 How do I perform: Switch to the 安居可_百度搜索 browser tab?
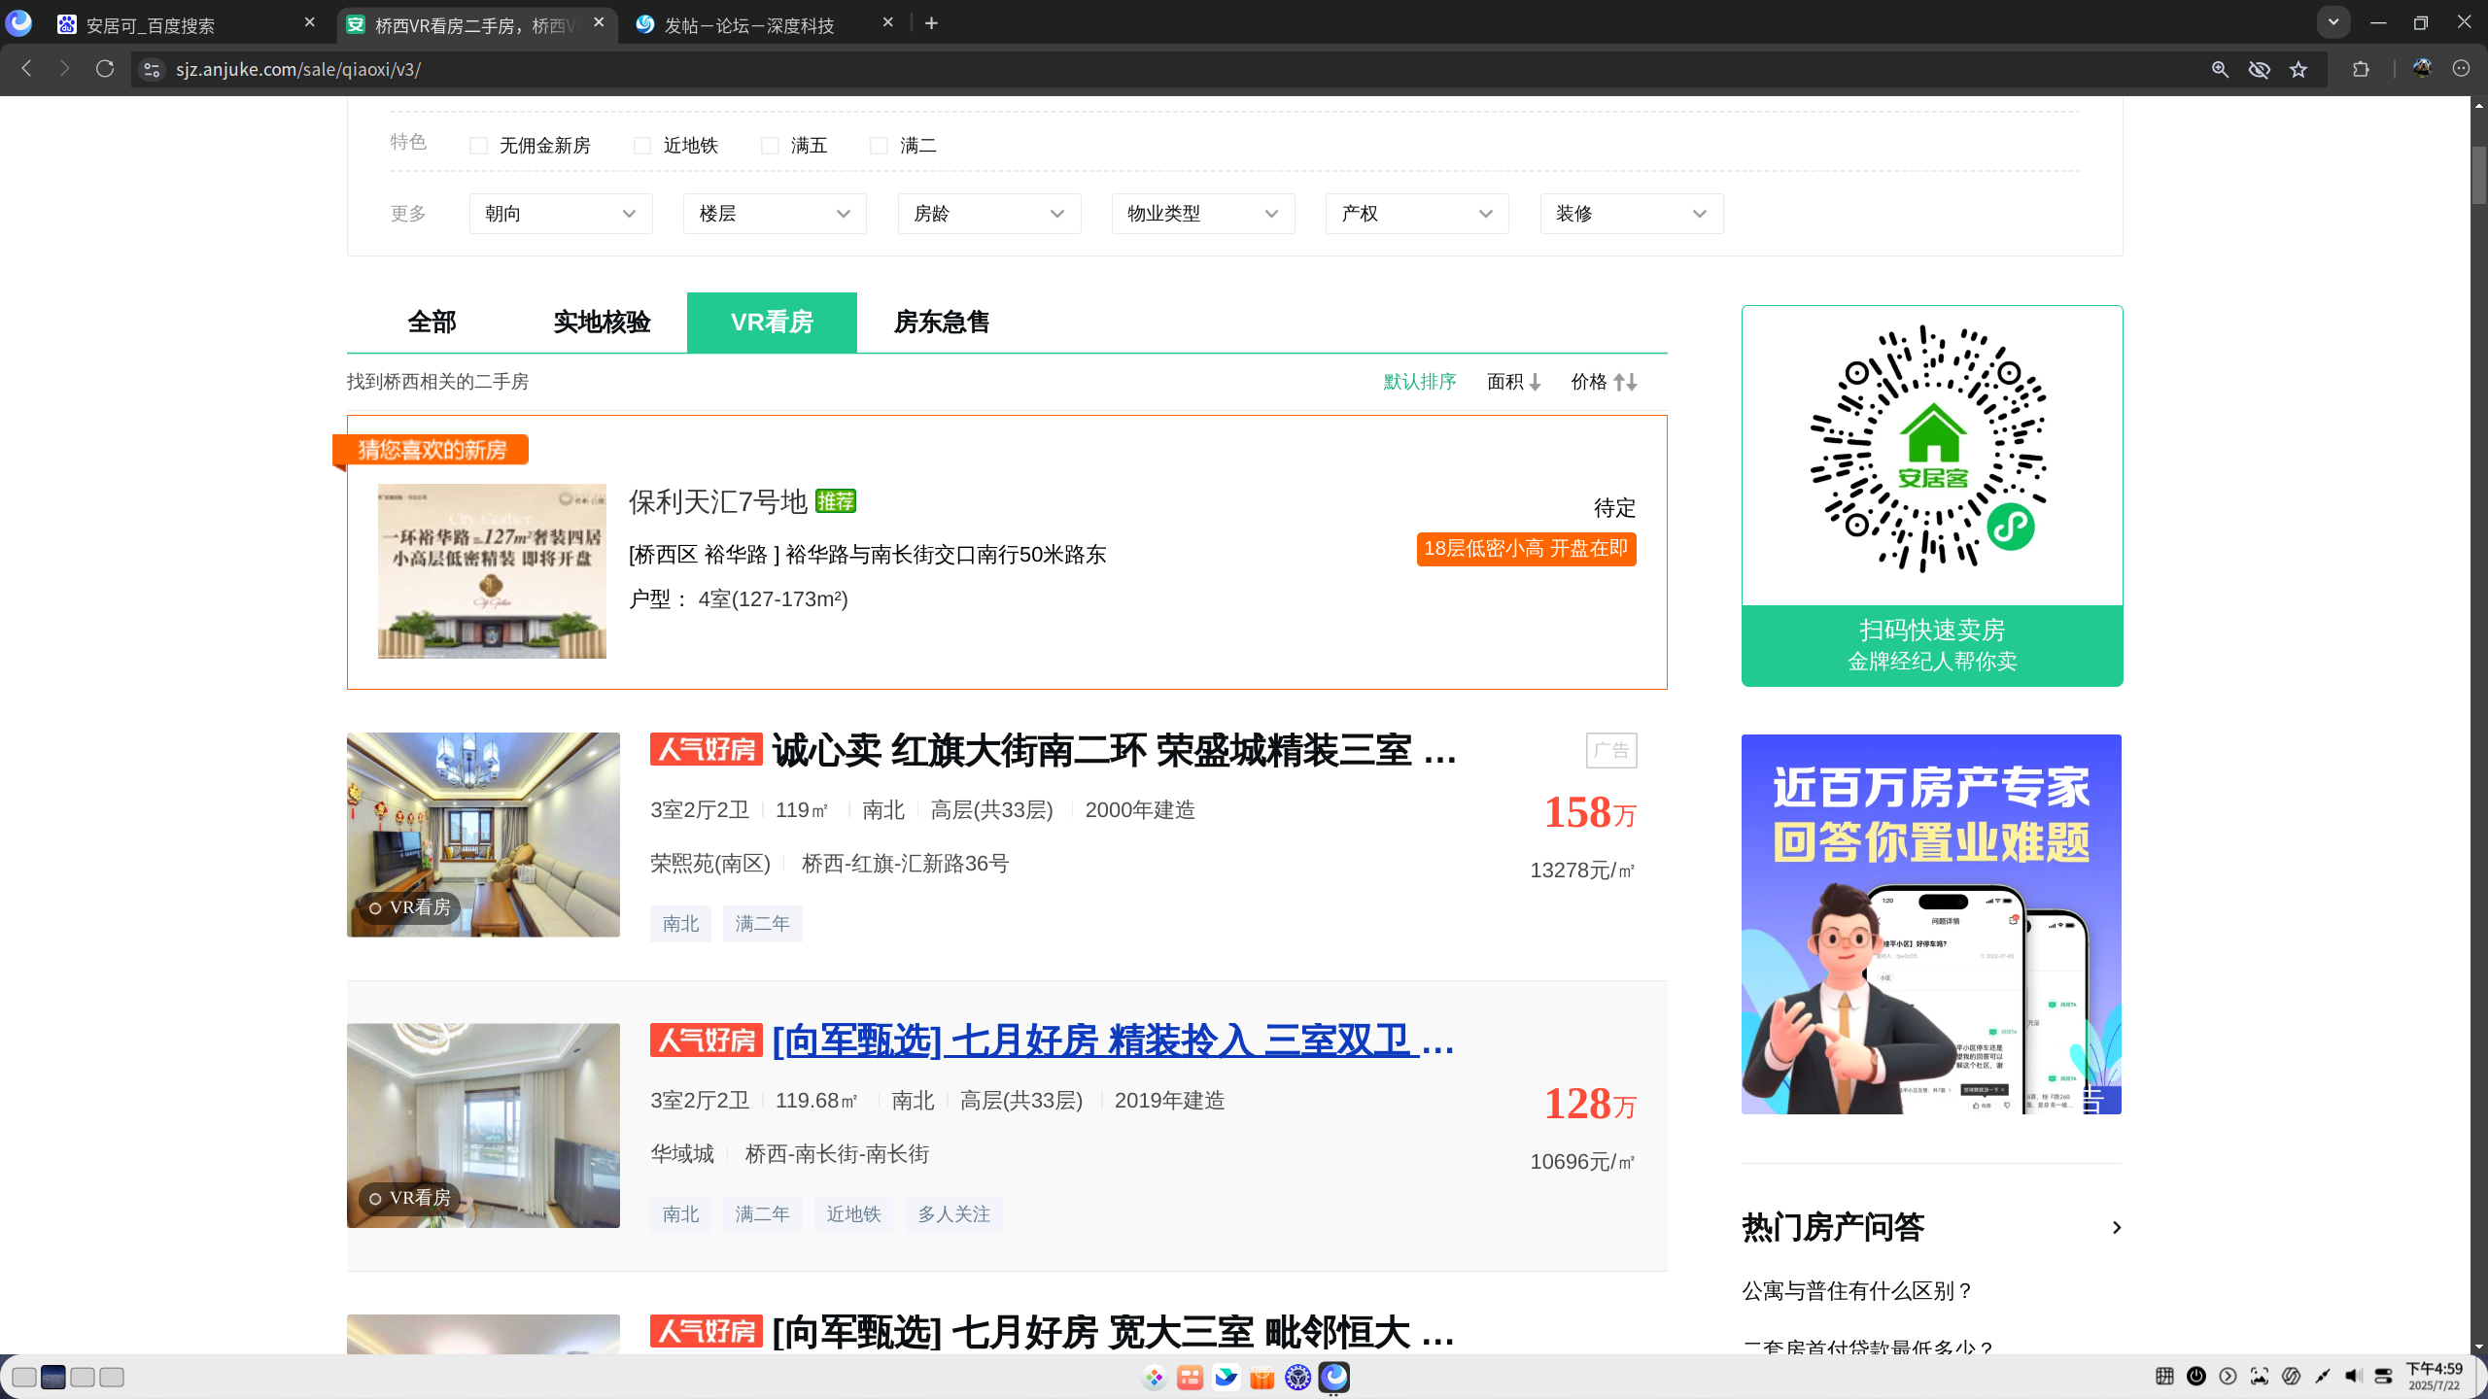(x=185, y=24)
